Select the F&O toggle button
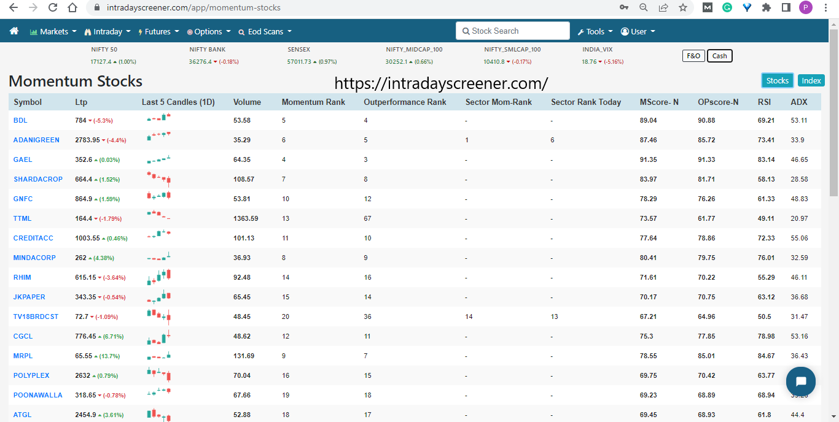Image resolution: width=839 pixels, height=422 pixels. [x=693, y=56]
